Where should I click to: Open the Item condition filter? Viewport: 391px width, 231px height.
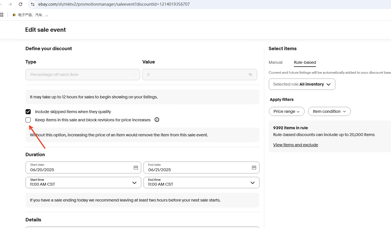tap(329, 111)
